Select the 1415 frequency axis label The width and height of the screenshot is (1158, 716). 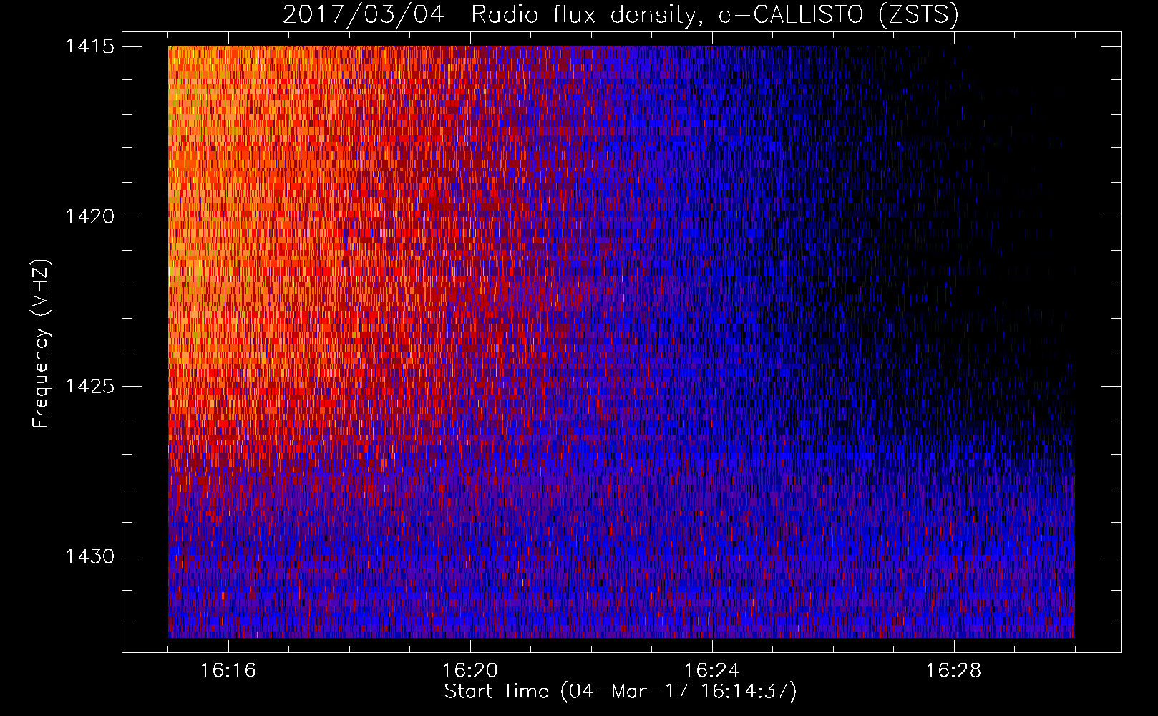tap(89, 47)
